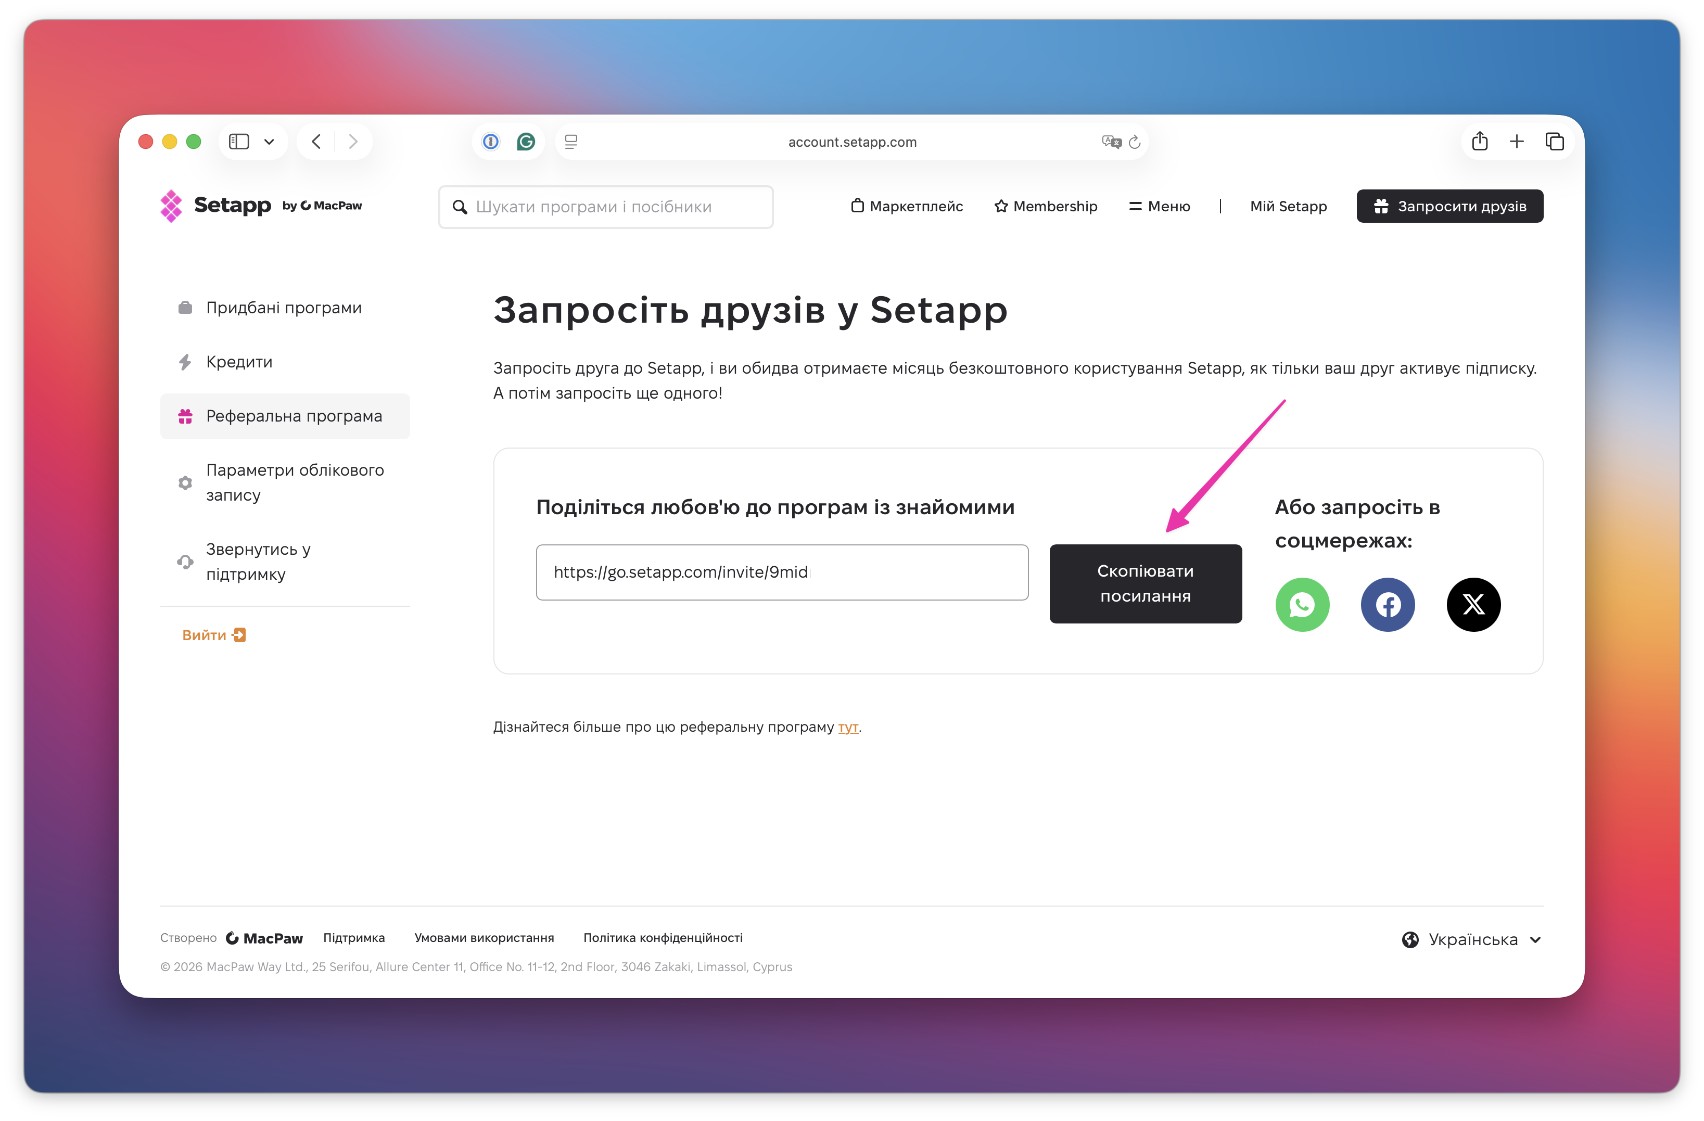Click Вийти to log out
1704x1121 pixels.
tap(213, 635)
